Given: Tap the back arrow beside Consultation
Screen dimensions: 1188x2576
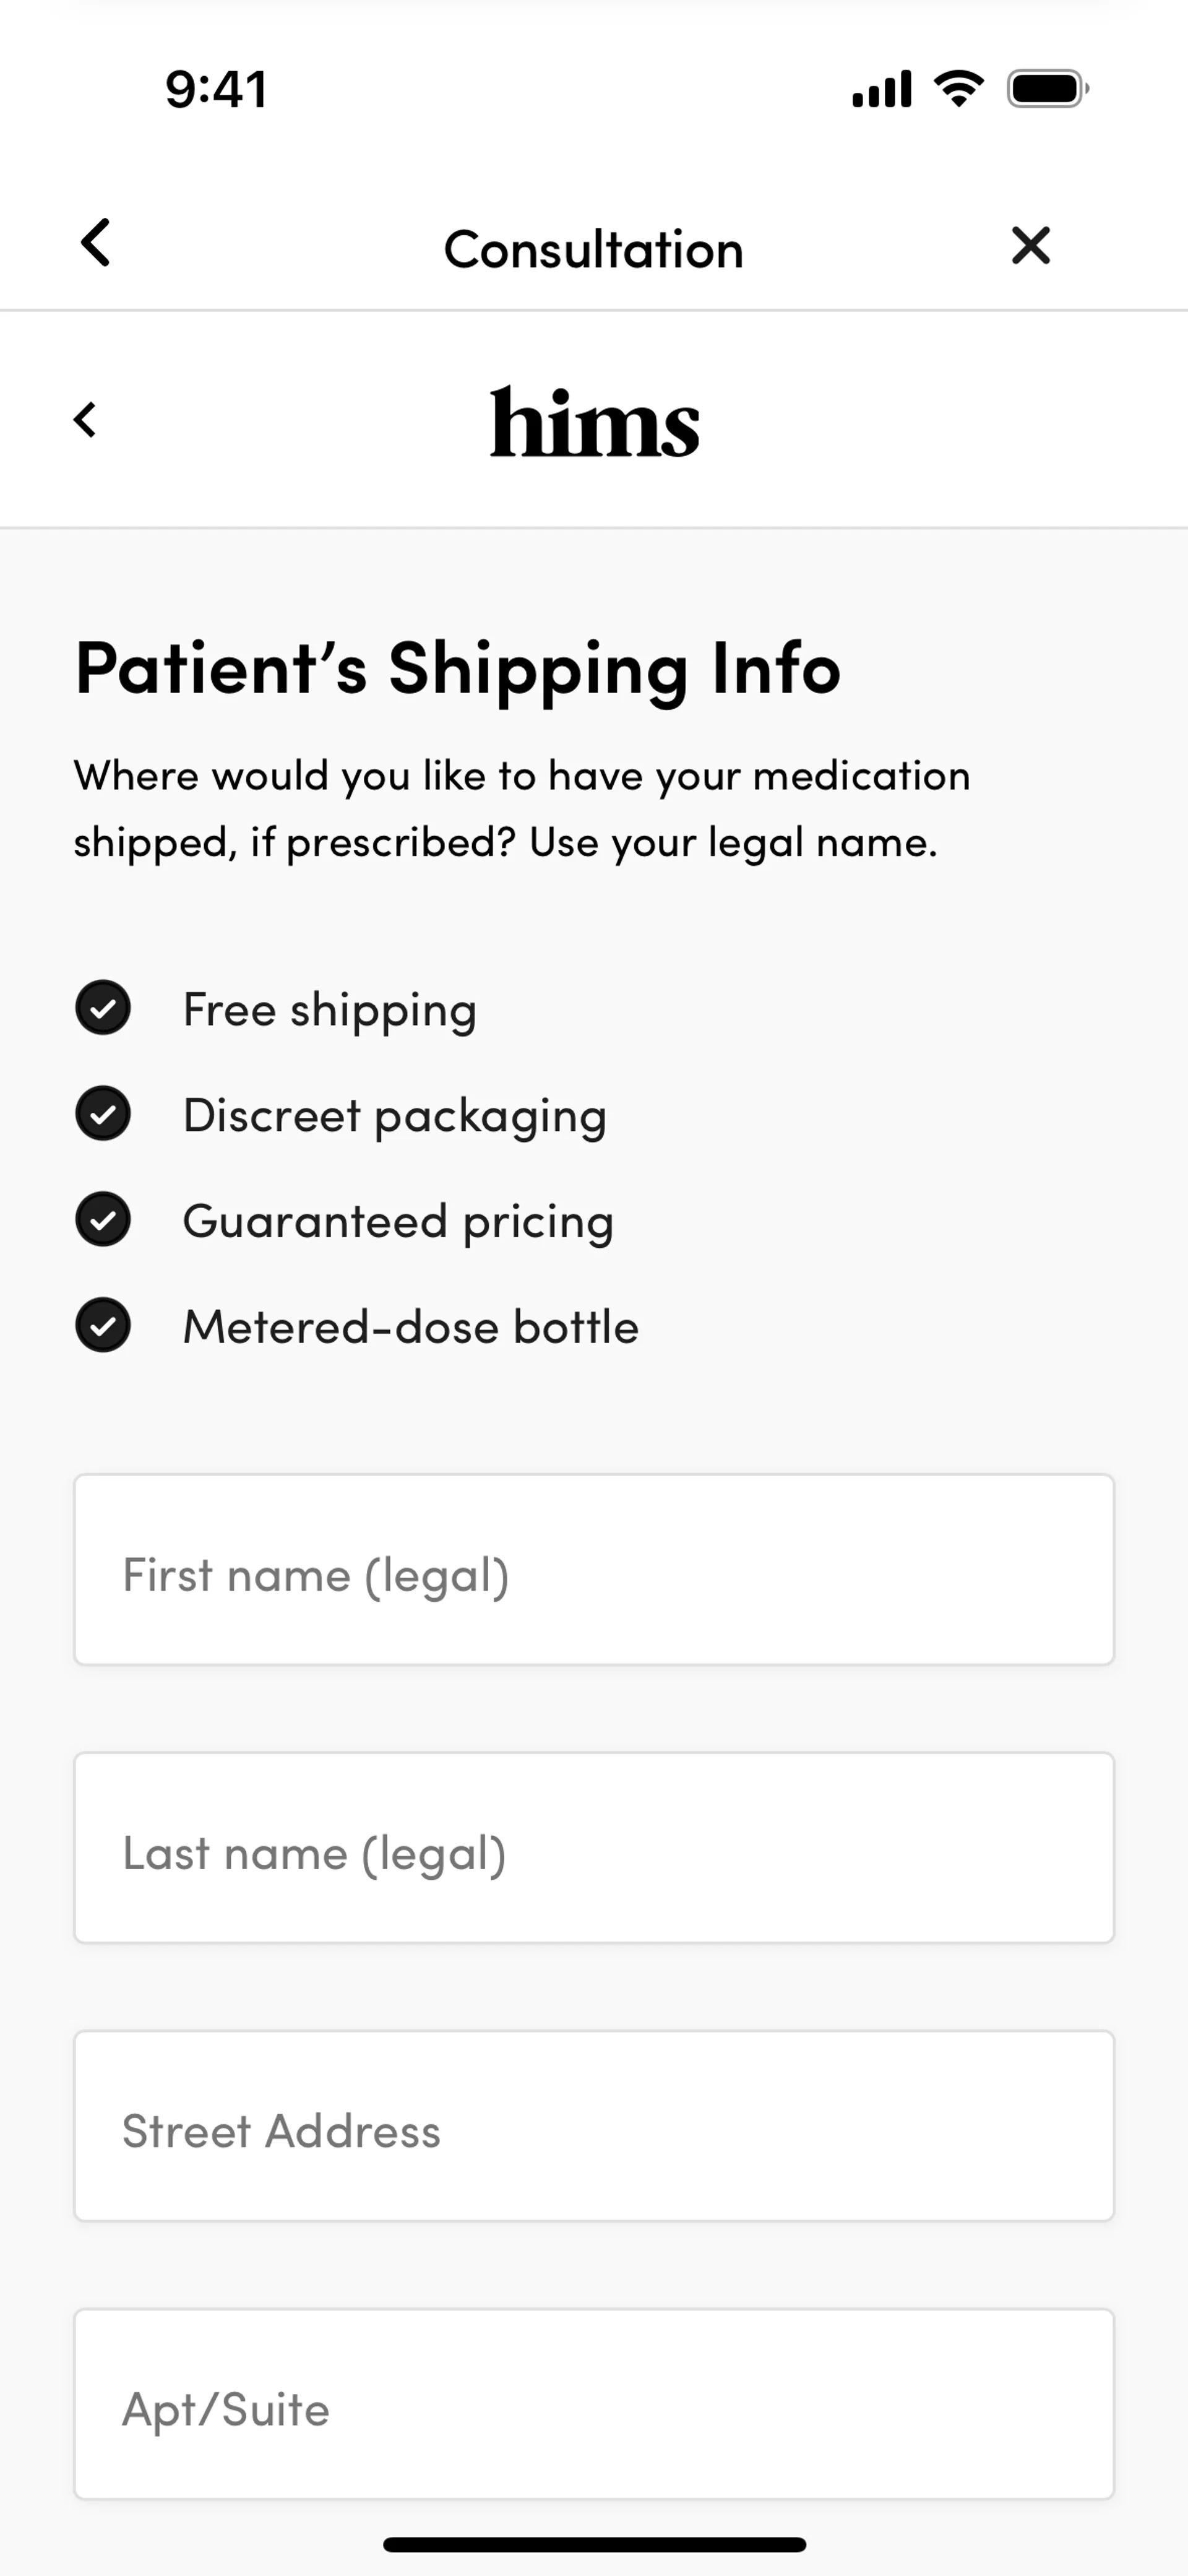Looking at the screenshot, I should (96, 243).
